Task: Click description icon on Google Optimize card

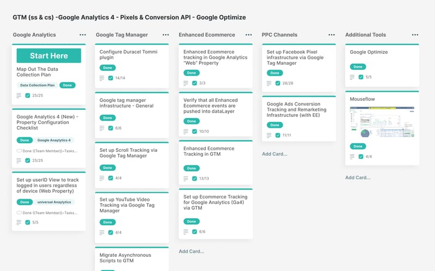Action: click(x=352, y=77)
